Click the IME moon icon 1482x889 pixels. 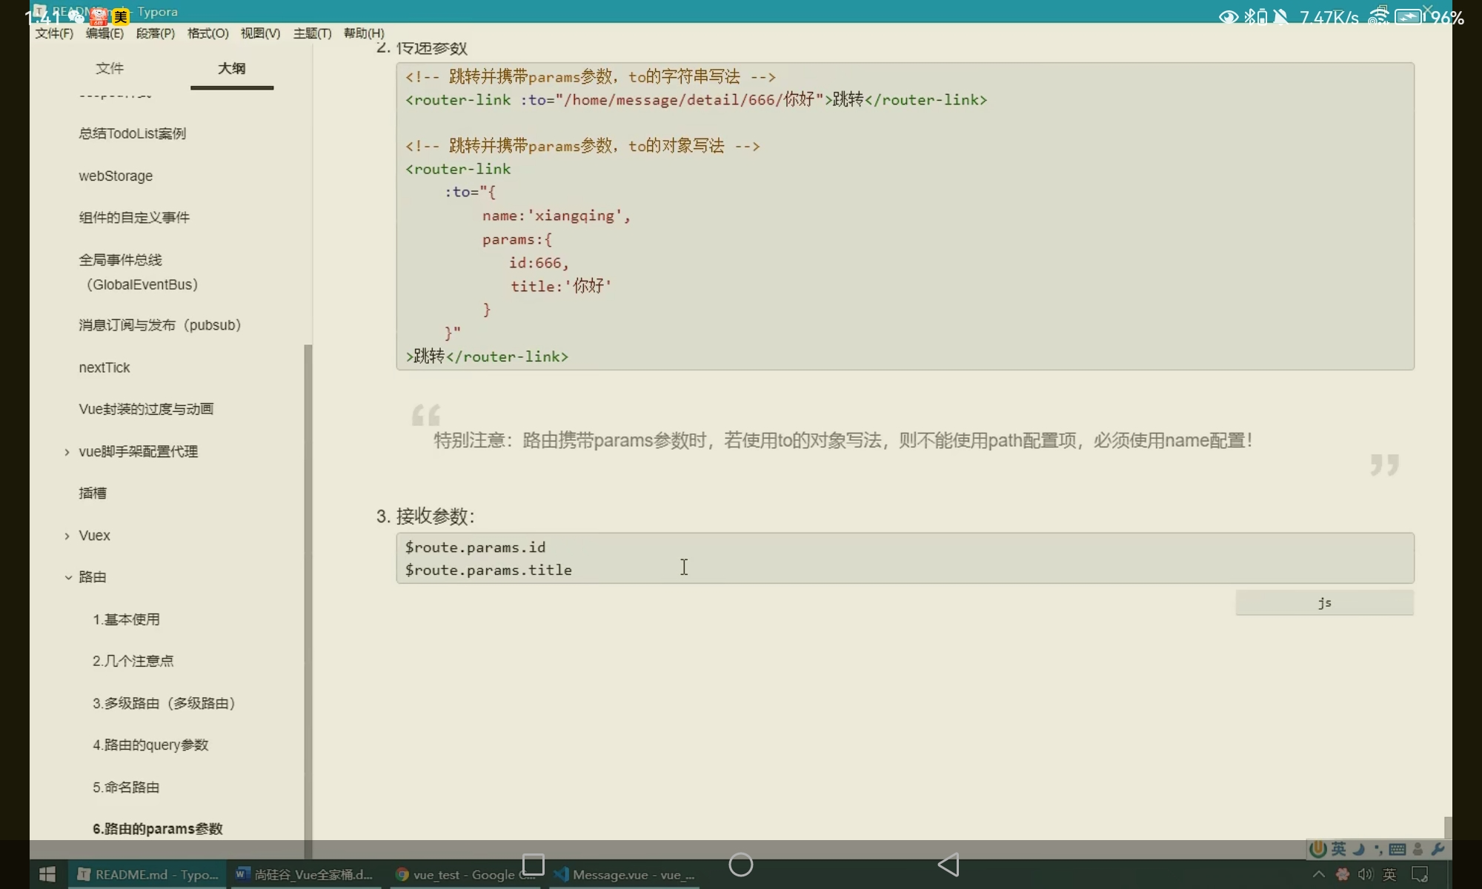pyautogui.click(x=1359, y=849)
